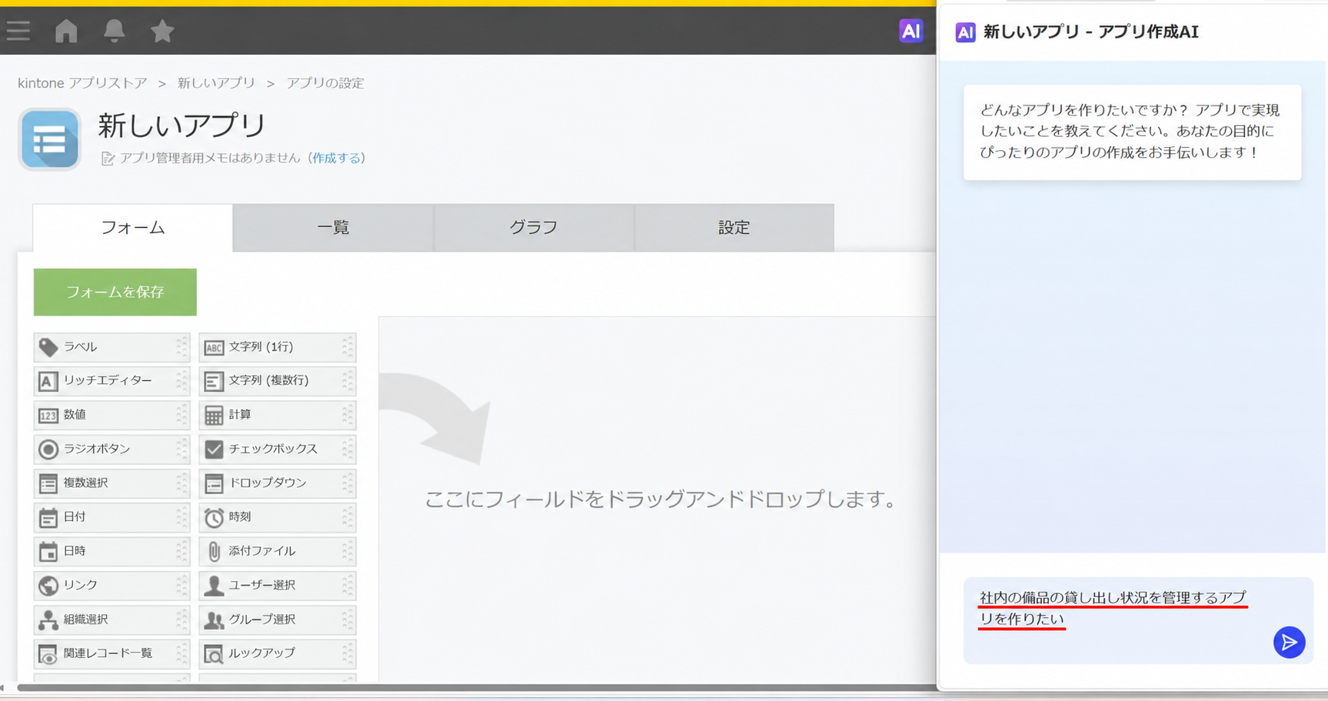
Task: Select the 複数選択 field
Action: (111, 483)
